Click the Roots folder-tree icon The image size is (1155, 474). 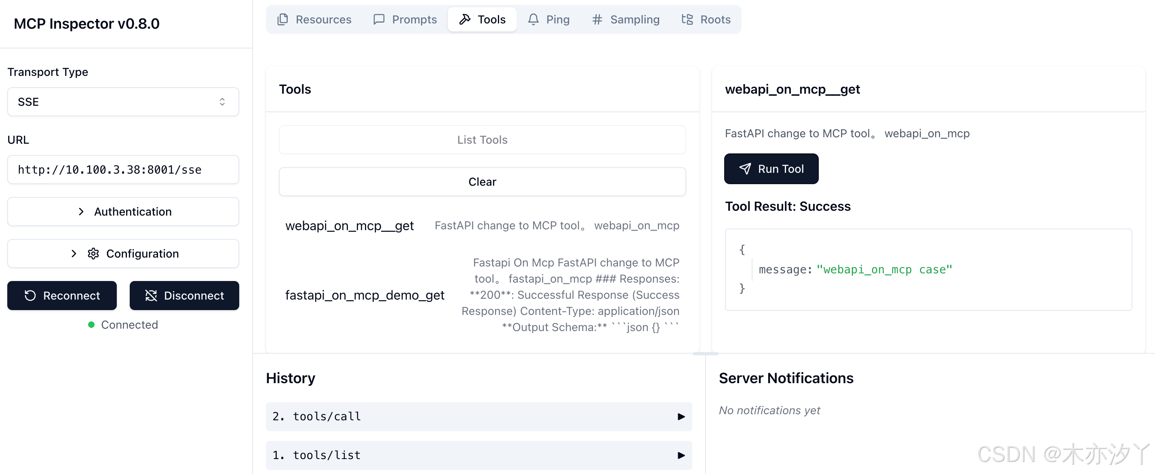(687, 20)
